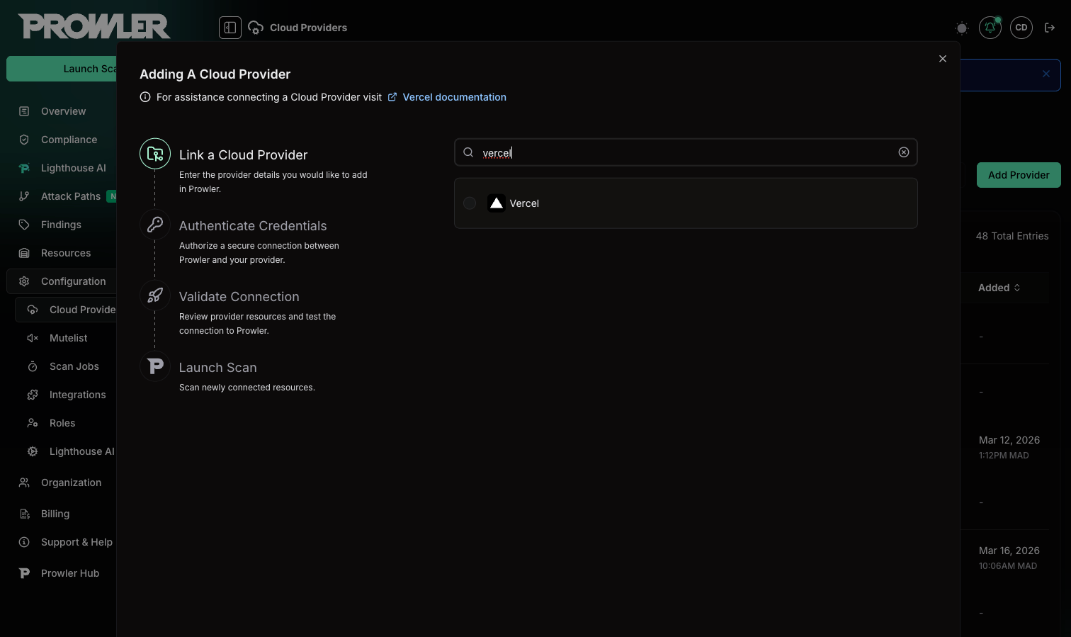
Task: Open Mutelist under Configuration
Action: coord(68,338)
